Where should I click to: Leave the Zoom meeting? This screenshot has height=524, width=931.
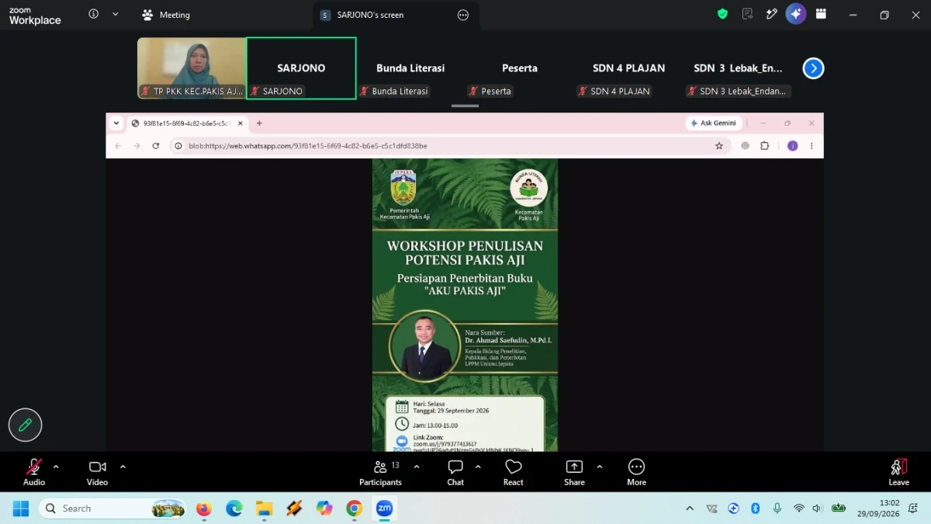(x=898, y=472)
